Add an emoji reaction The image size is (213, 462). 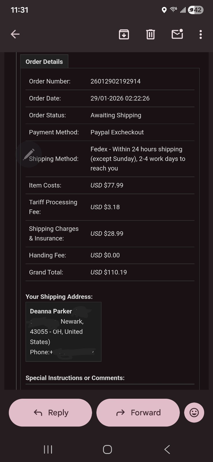point(194,413)
